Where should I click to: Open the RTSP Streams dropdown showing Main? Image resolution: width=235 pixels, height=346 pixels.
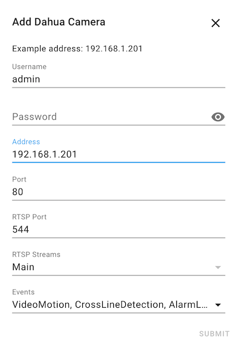119,263
